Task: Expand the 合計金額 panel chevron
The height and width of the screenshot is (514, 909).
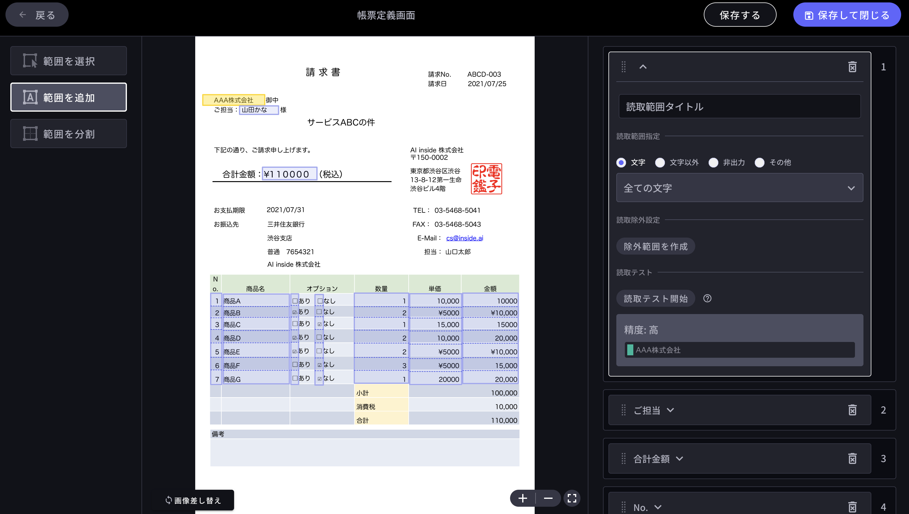Action: 679,458
